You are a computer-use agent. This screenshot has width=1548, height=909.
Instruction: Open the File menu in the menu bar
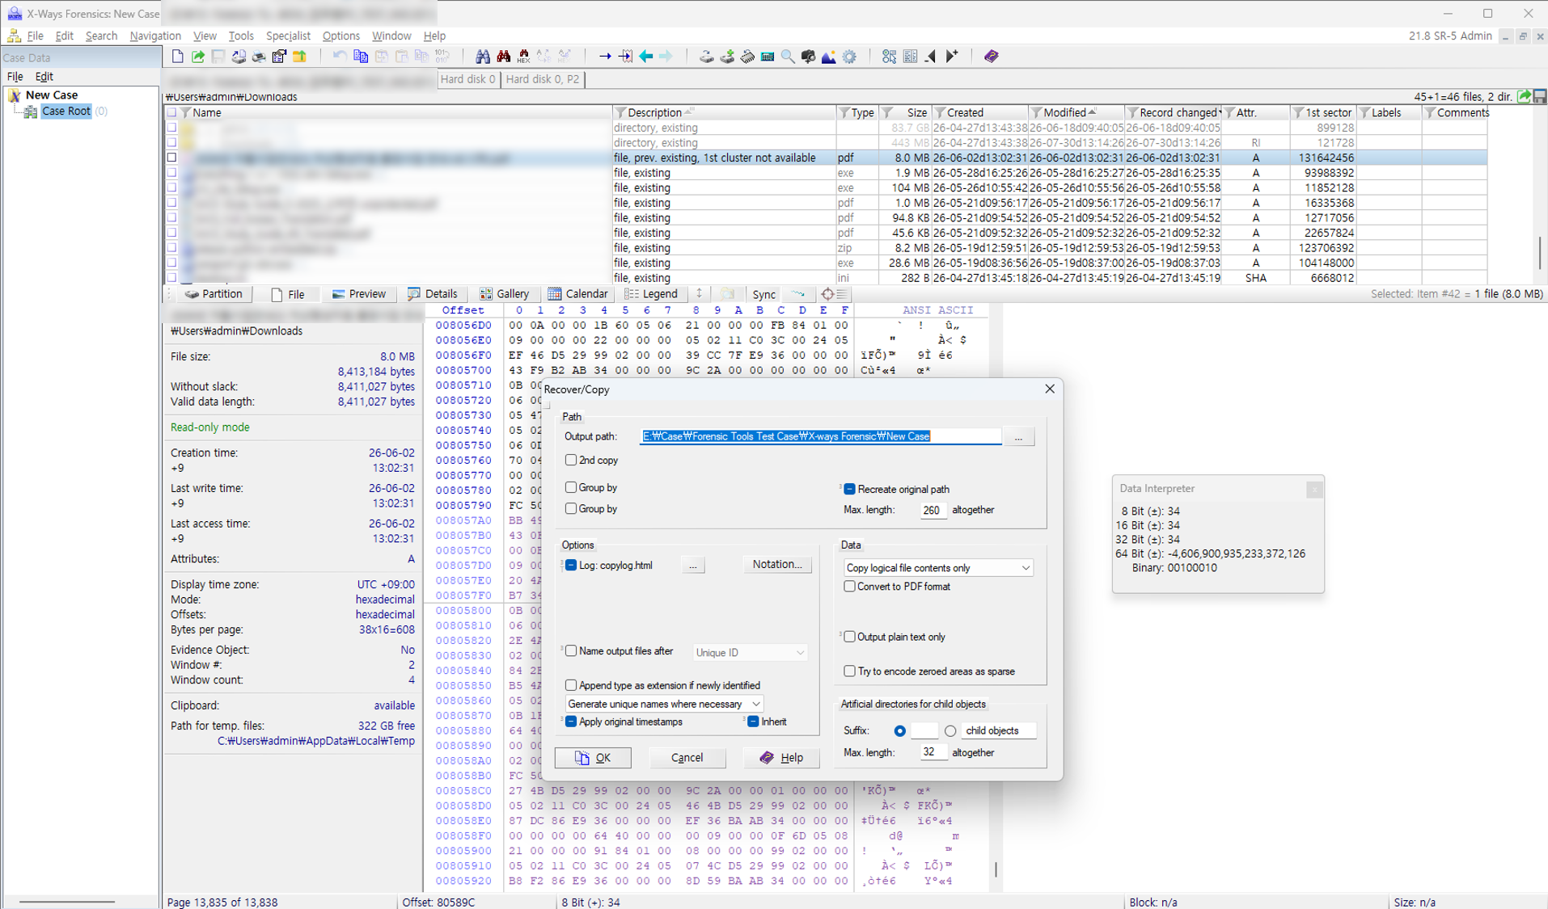click(35, 36)
